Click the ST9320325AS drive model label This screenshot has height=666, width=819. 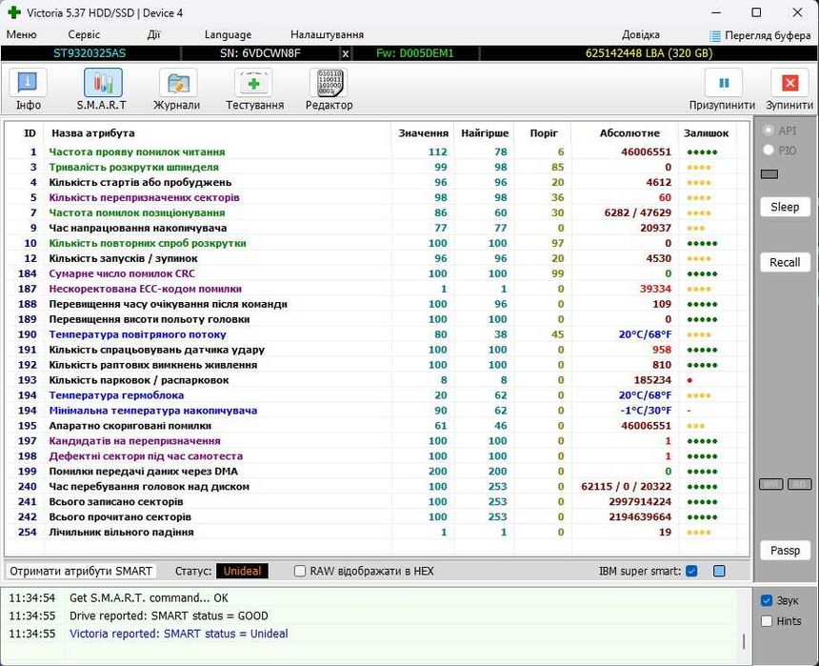[x=90, y=53]
